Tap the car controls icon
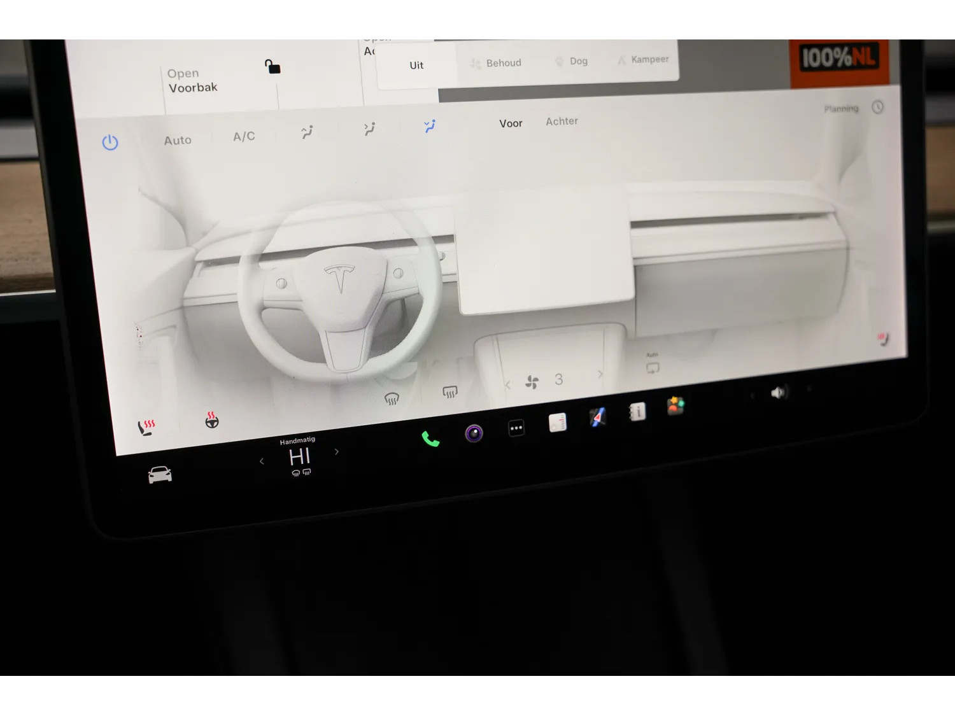This screenshot has height=716, width=955. point(160,474)
